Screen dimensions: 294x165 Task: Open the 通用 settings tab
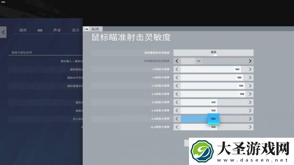pyautogui.click(x=23, y=30)
